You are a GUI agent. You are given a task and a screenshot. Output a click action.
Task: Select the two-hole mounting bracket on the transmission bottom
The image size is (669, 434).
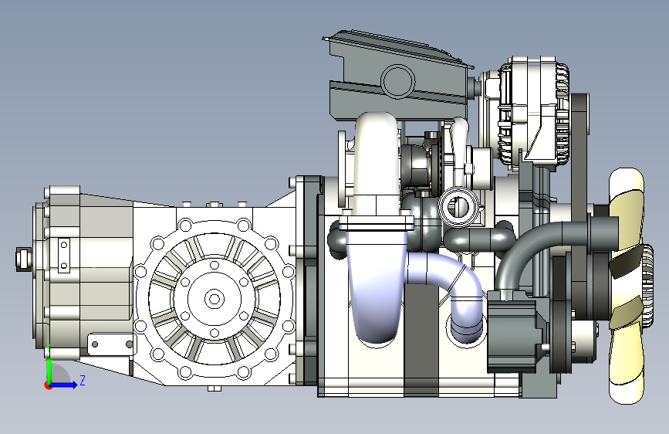click(x=112, y=344)
